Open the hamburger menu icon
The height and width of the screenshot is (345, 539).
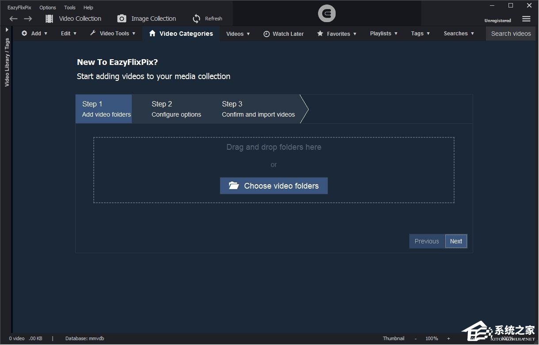(526, 19)
